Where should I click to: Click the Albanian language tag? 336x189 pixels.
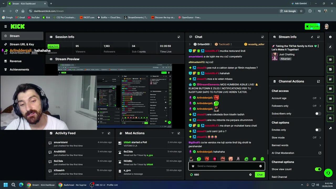(x=286, y=59)
